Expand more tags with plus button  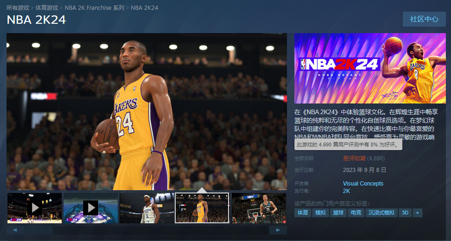pyautogui.click(x=417, y=213)
